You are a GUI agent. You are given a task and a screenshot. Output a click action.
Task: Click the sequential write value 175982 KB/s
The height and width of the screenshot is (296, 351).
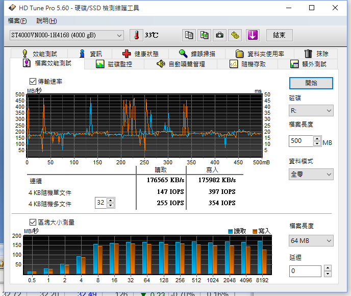[x=217, y=180]
